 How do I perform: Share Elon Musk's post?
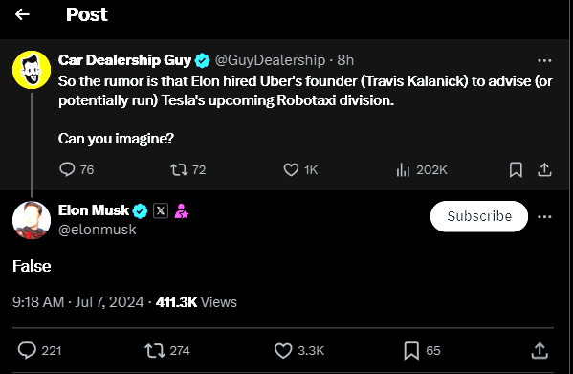540,351
